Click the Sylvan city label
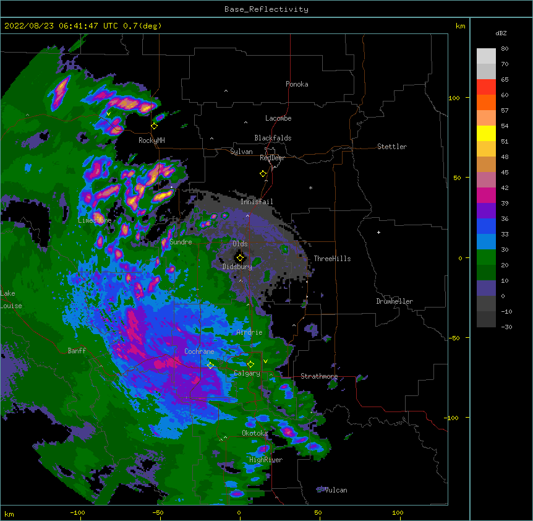The height and width of the screenshot is (521, 533). pyautogui.click(x=241, y=152)
